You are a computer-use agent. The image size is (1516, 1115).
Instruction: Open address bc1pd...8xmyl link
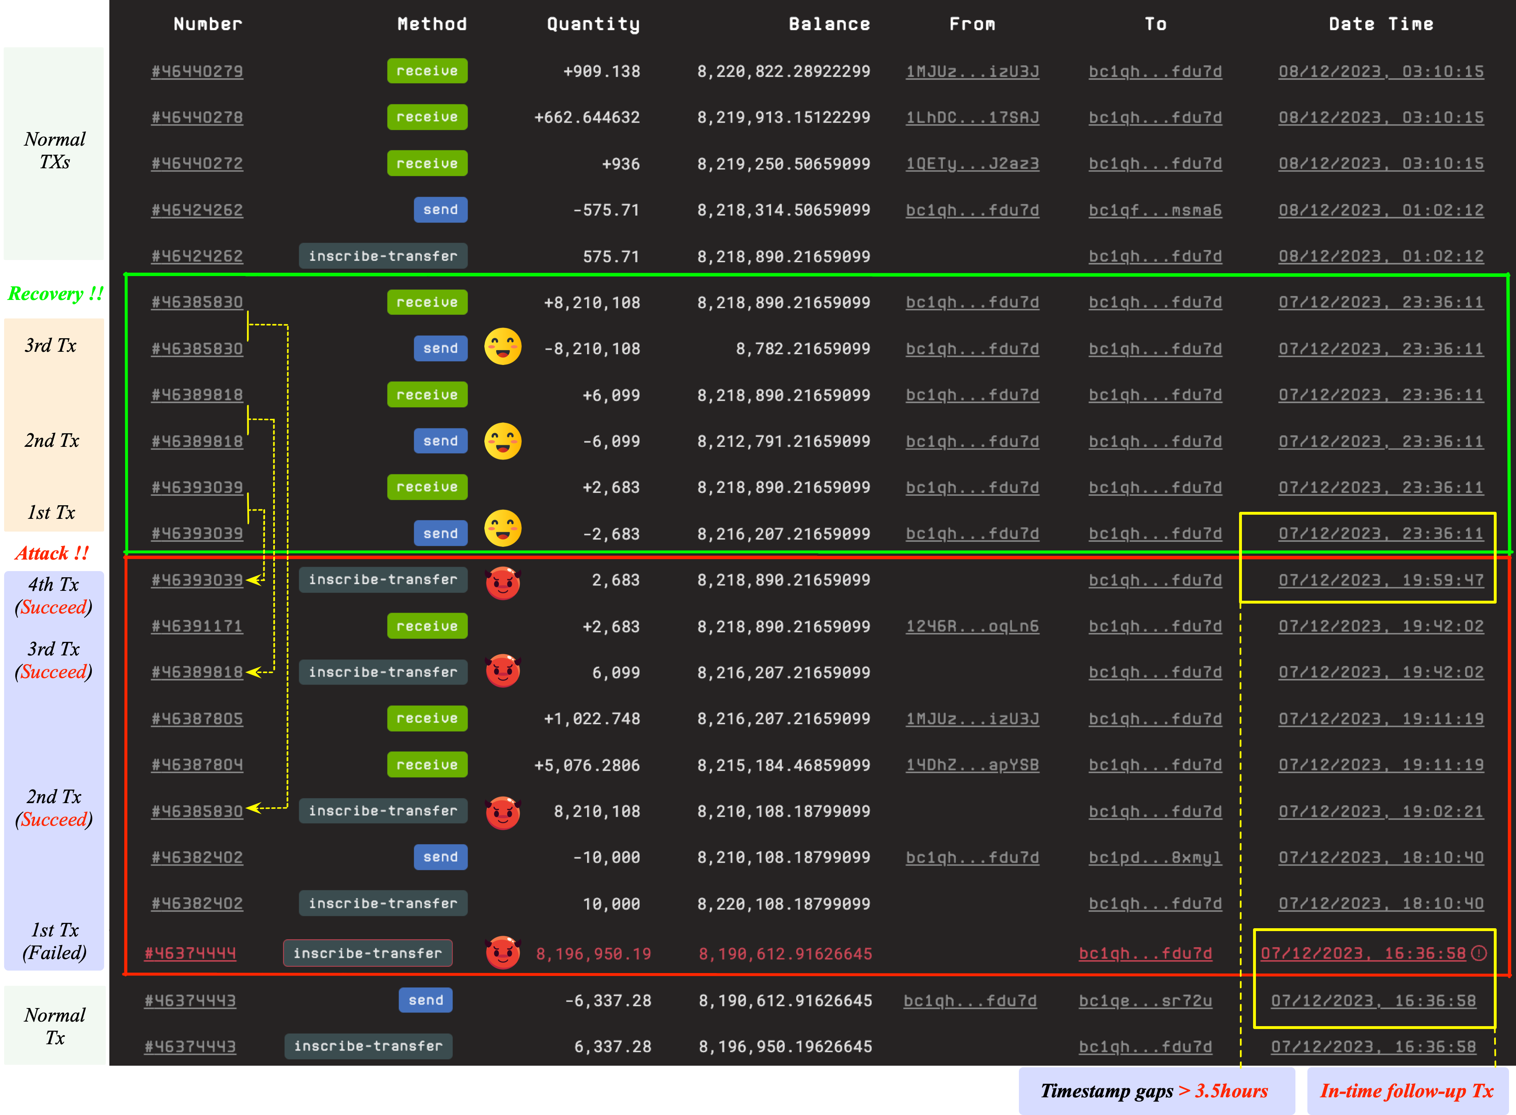pos(1155,857)
